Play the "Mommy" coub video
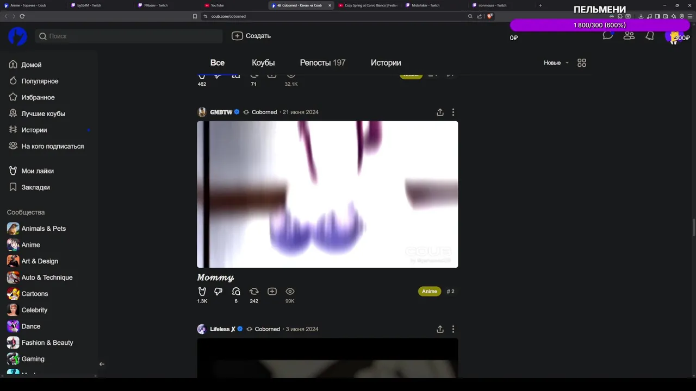 (x=327, y=194)
